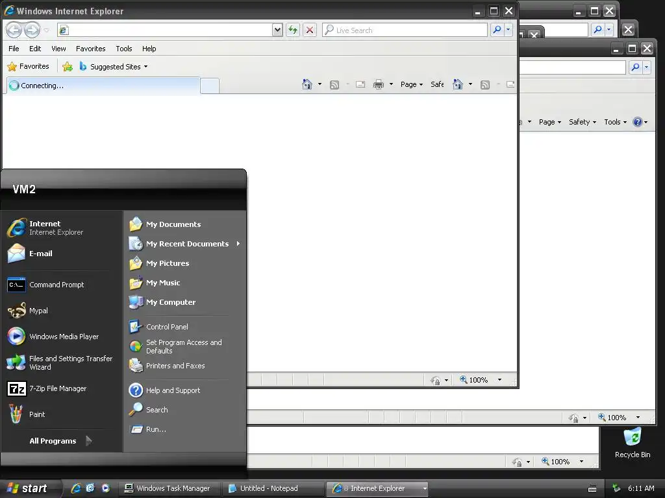
Task: Click the Read Mail icon in command bar
Action: (x=360, y=84)
